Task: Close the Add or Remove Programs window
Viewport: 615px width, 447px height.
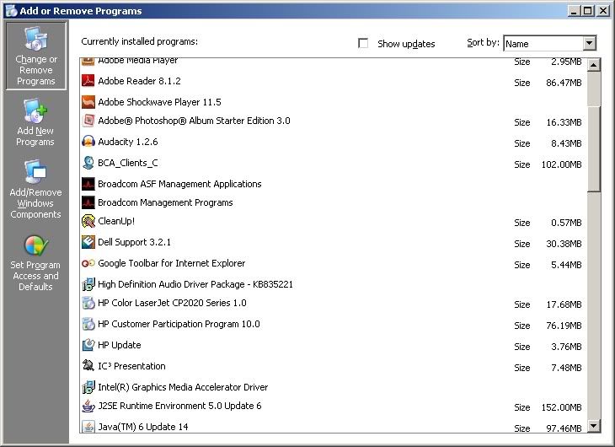Action: (603, 11)
